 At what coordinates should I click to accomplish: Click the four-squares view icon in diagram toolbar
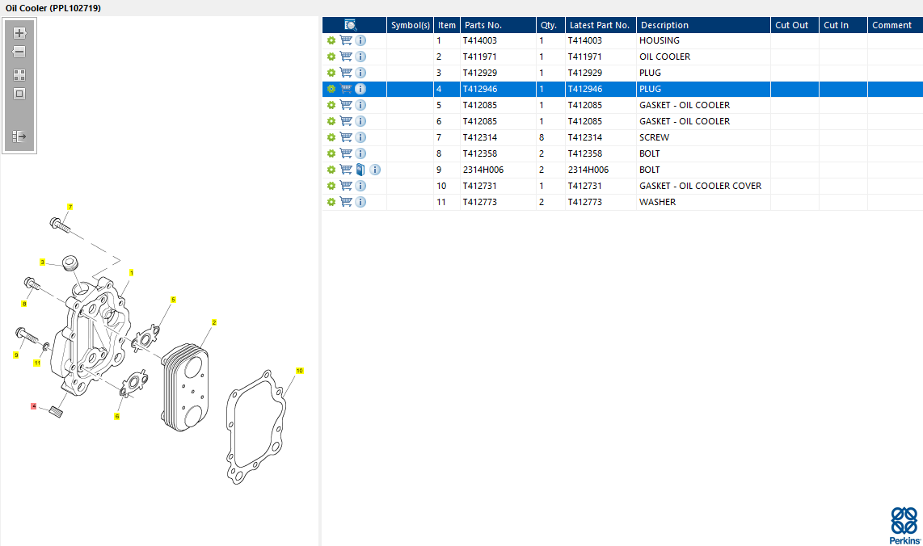[19, 75]
